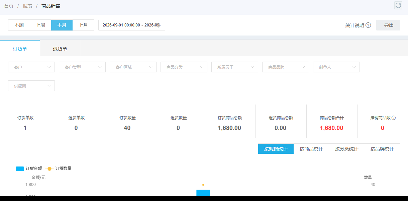The height and width of the screenshot is (201, 408).
Task: Select the 按规格统计 view
Action: pos(276,149)
